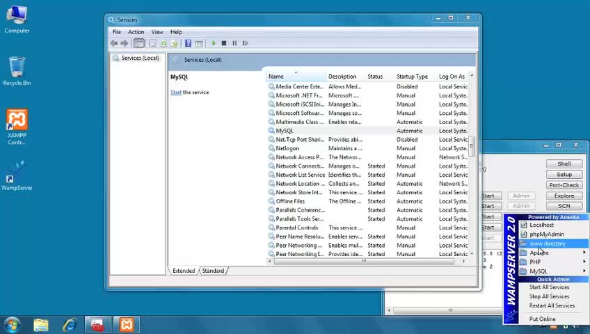Click the XAMPP window horizontal scrollbar thumb
Image resolution: width=590 pixels, height=334 pixels.
pyautogui.click(x=449, y=310)
